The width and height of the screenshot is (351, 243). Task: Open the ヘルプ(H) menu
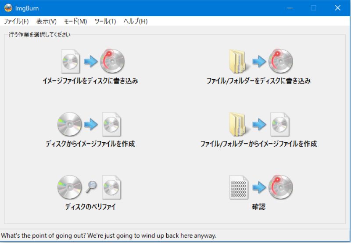click(x=136, y=21)
